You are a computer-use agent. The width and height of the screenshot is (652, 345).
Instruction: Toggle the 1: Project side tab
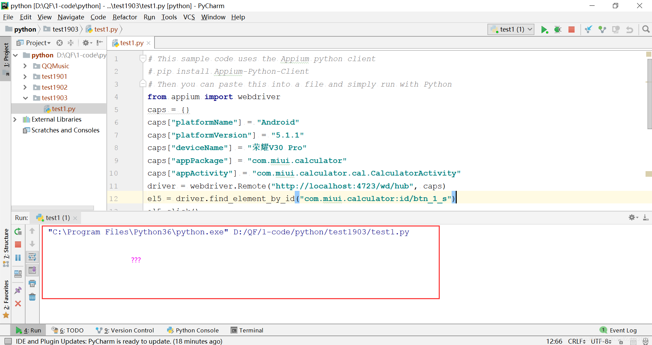pyautogui.click(x=6, y=58)
